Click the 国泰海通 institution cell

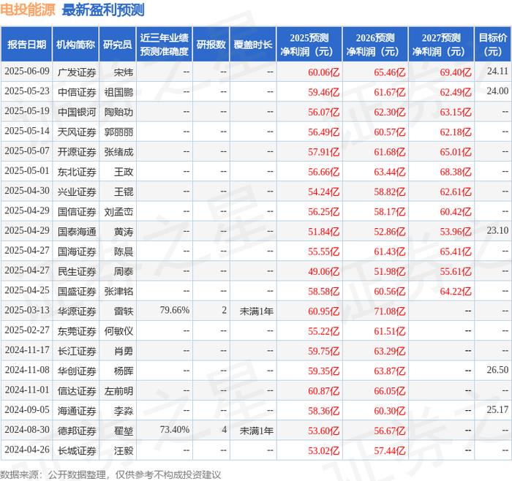[77, 232]
